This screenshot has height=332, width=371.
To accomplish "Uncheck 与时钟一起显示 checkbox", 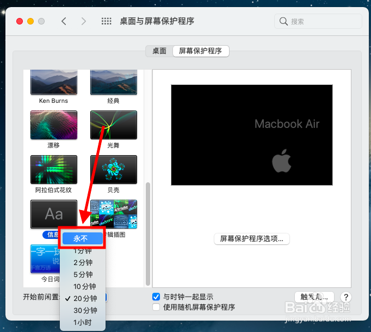I will [156, 297].
